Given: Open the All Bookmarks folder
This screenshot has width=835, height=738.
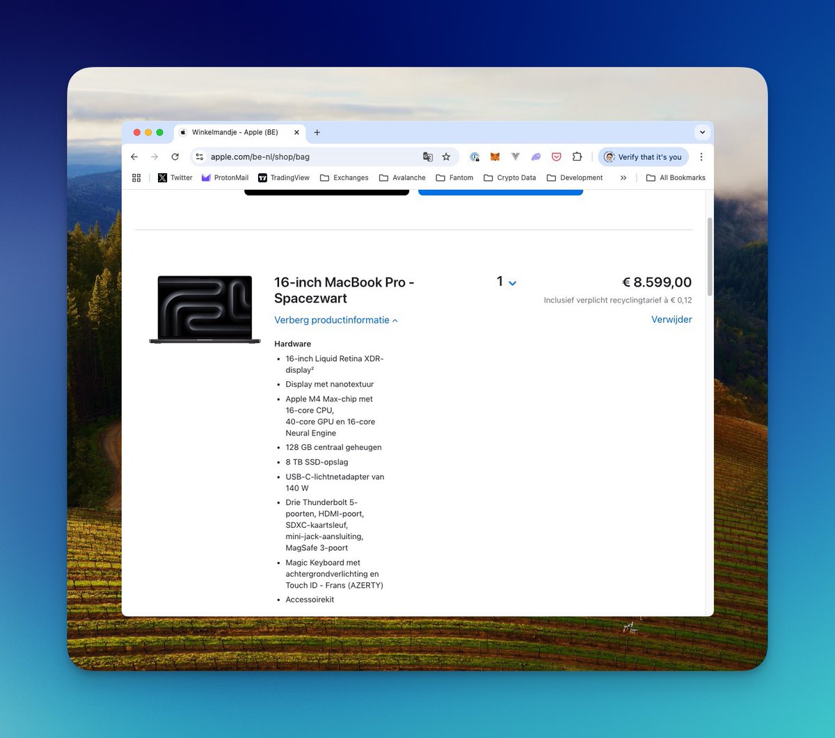Looking at the screenshot, I should 676,178.
